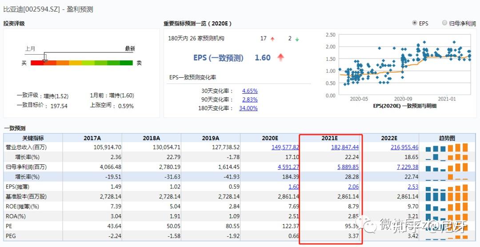Open 增长率 revenue growth trend thumbnail
This screenshot has width=480, height=247.
(x=447, y=157)
